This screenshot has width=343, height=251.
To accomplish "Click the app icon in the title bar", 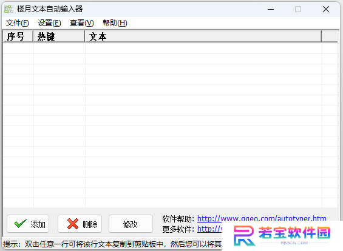I will pos(8,9).
